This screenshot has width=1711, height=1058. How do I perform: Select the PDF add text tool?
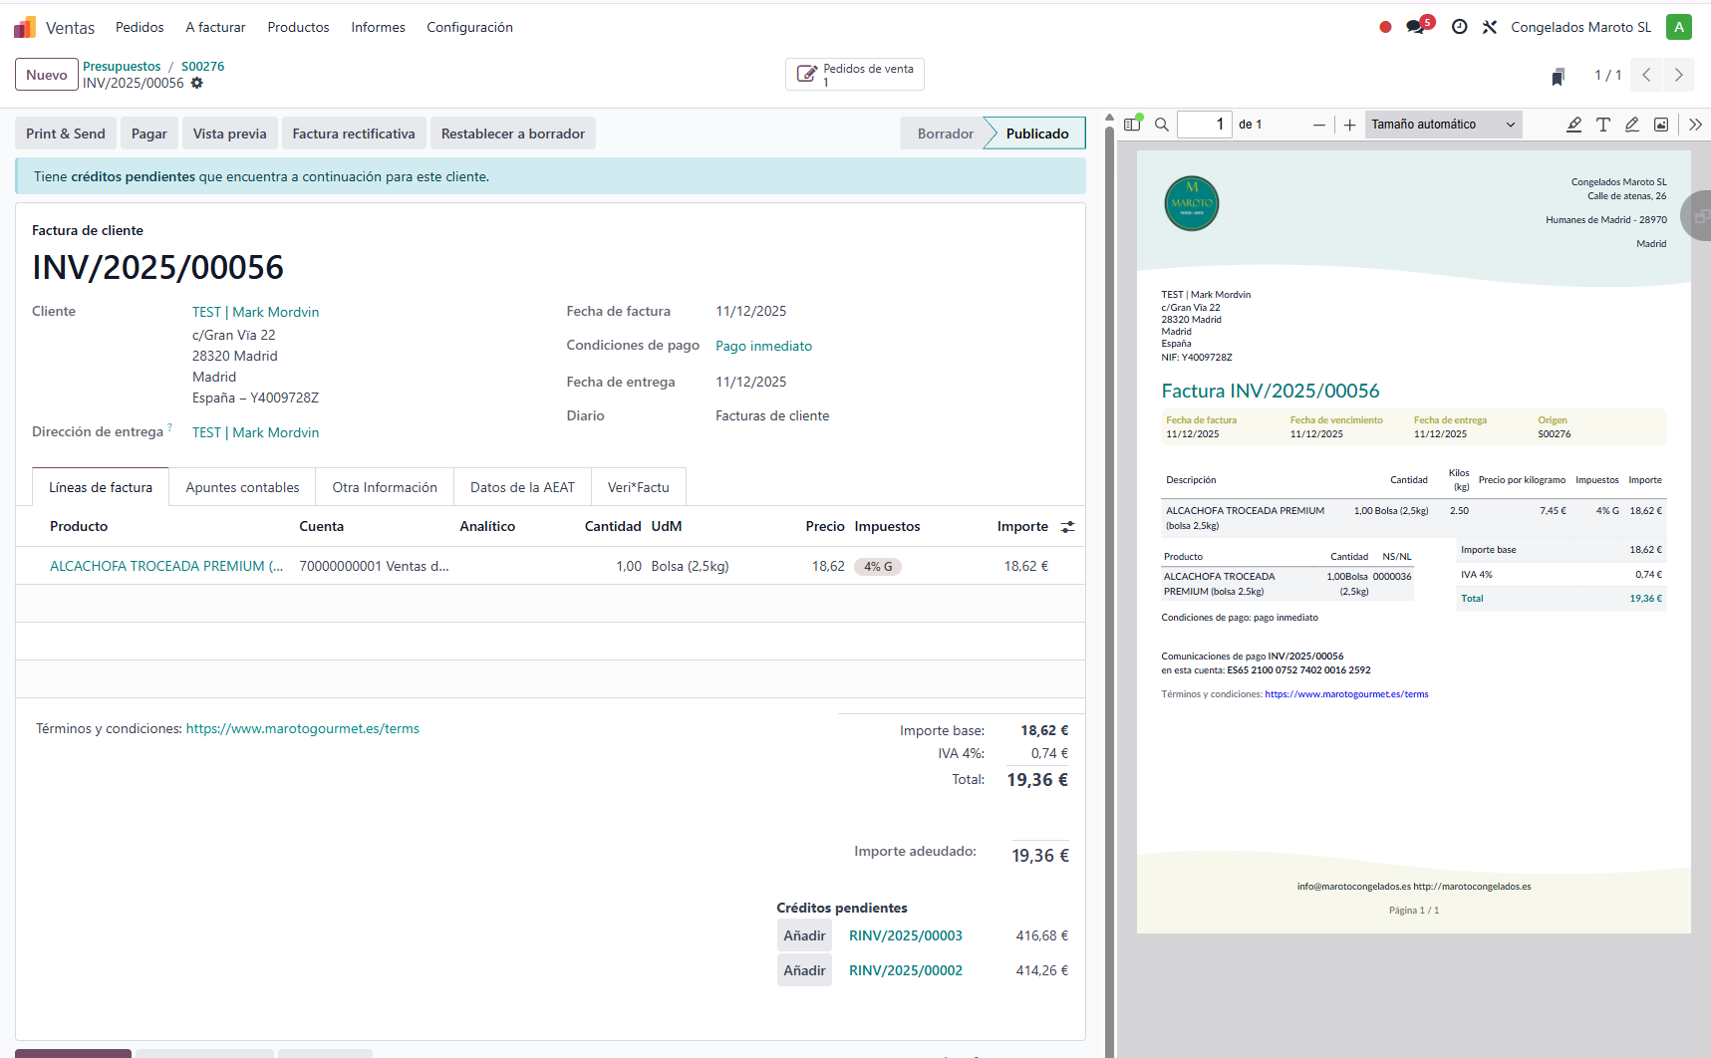pos(1602,125)
